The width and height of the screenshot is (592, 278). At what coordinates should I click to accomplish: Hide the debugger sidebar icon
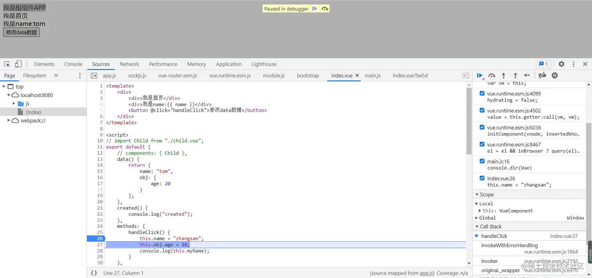pyautogui.click(x=466, y=76)
